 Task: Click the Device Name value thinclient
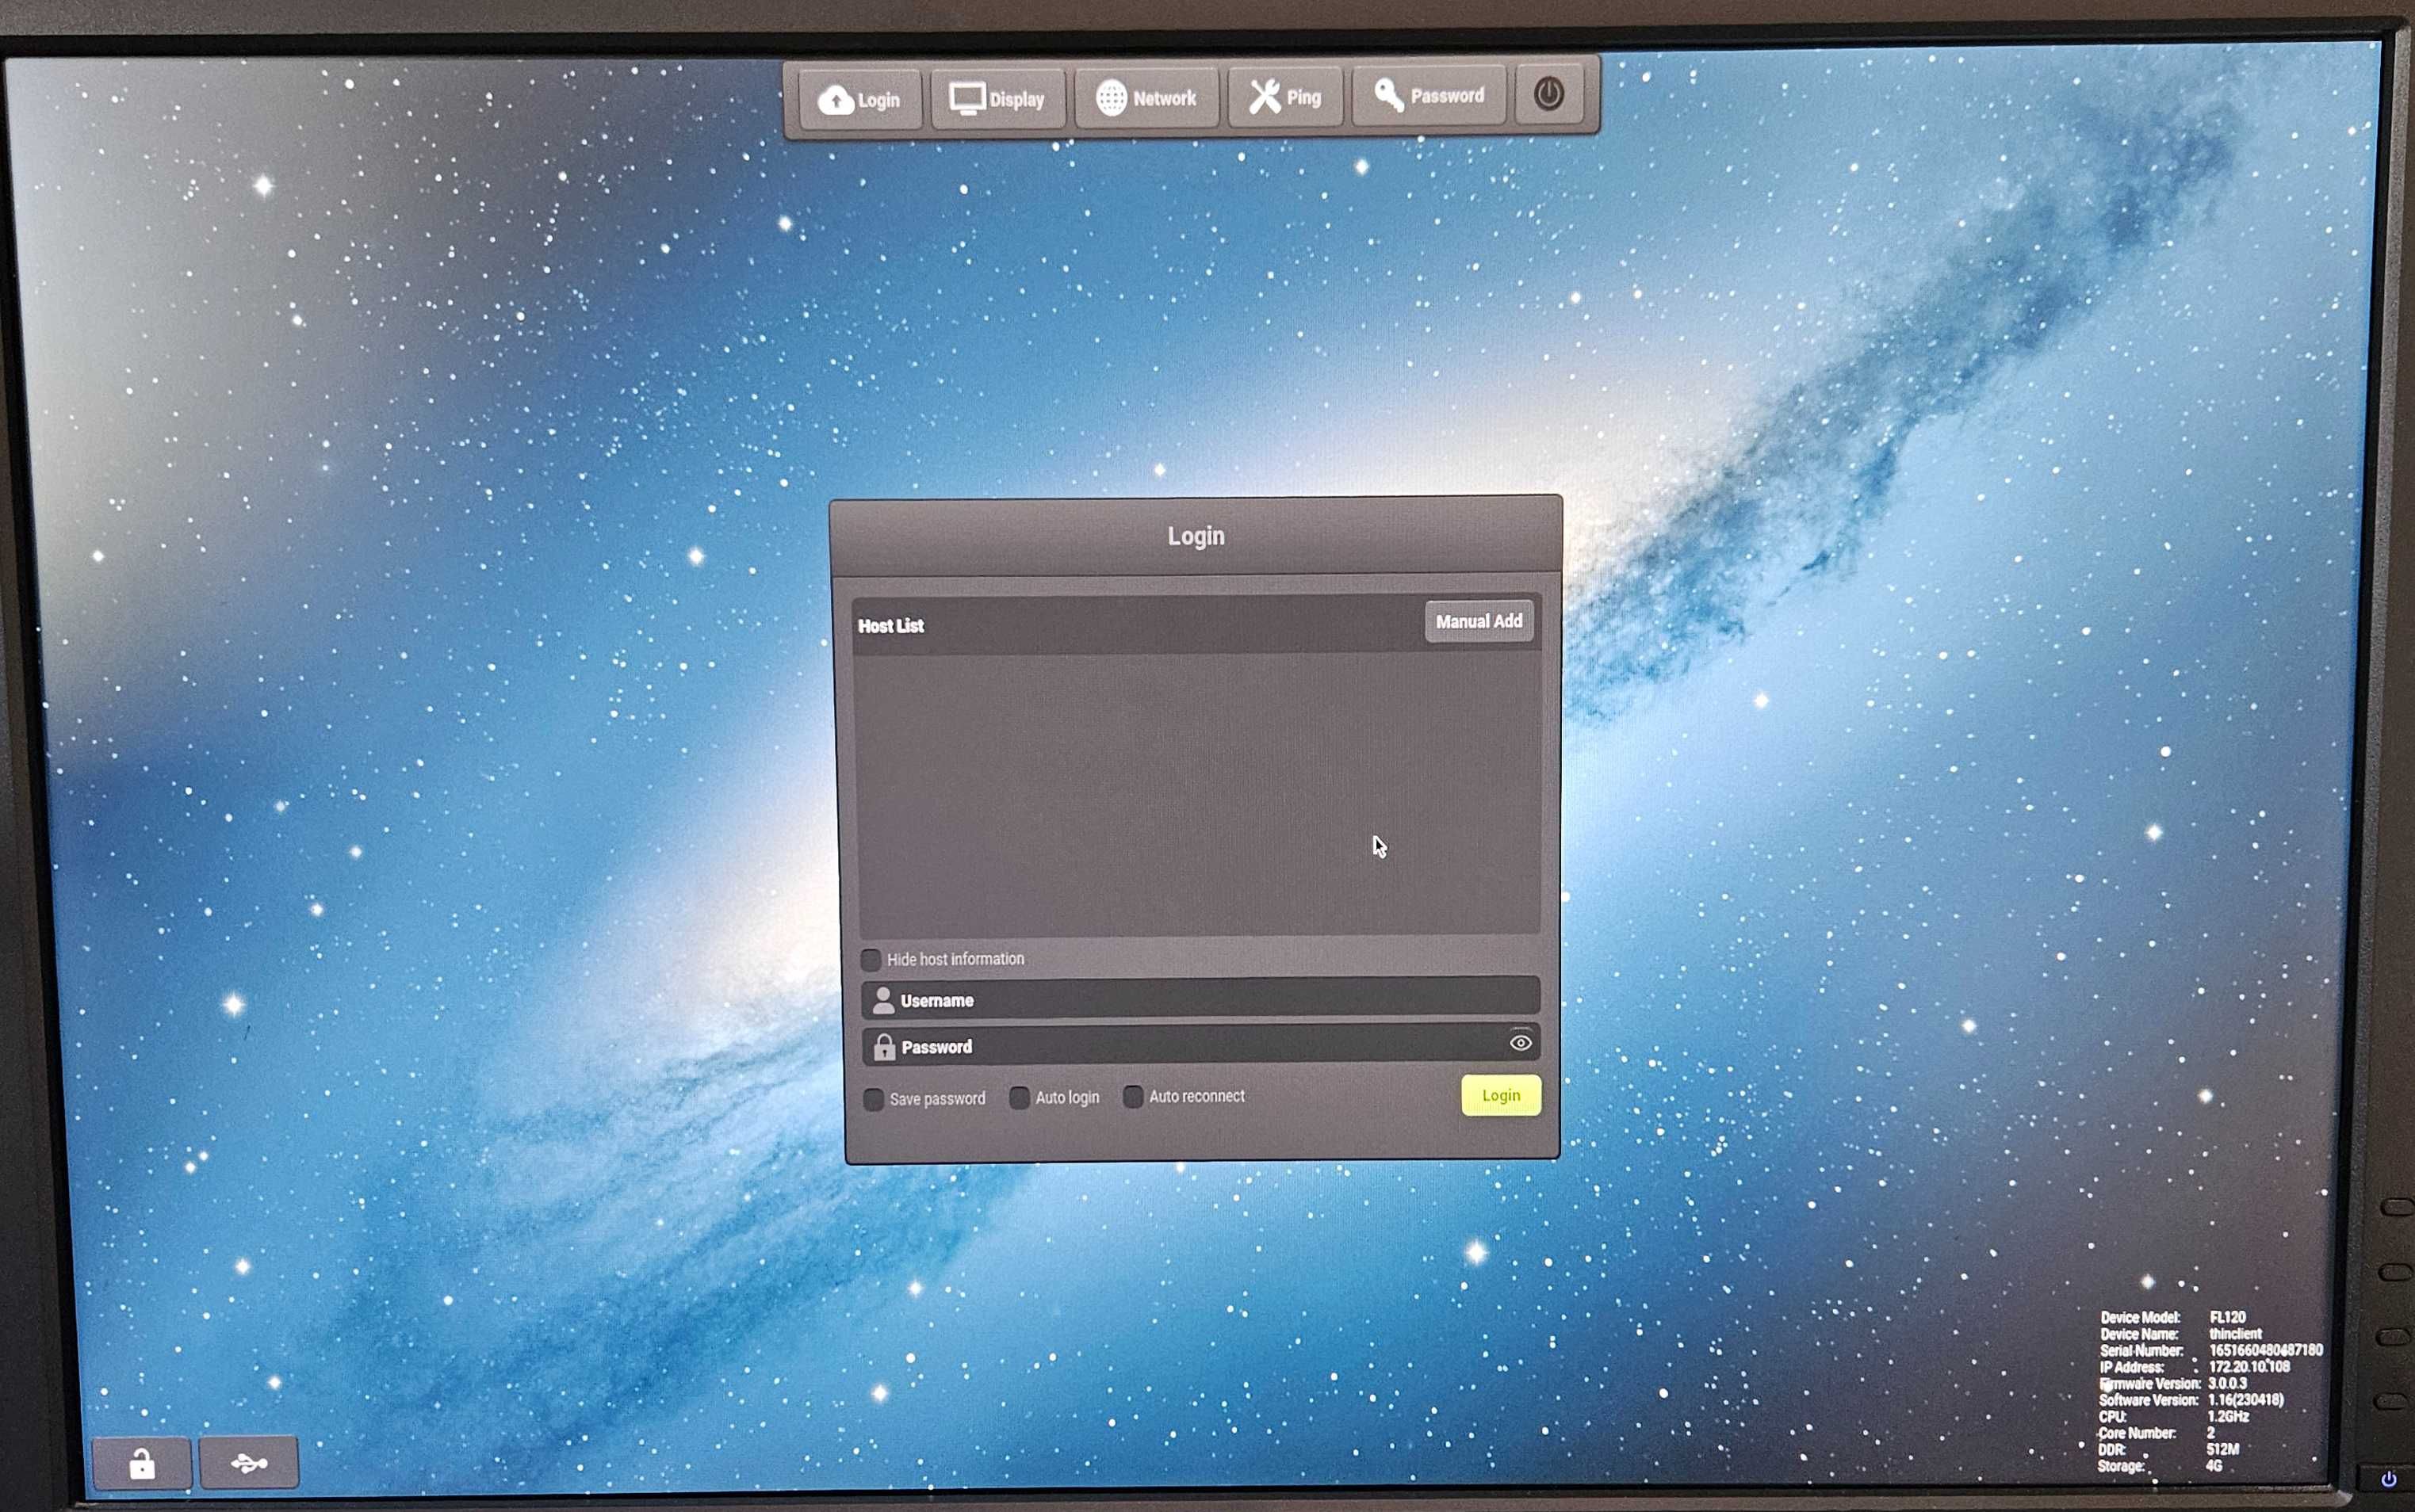[x=2235, y=1333]
